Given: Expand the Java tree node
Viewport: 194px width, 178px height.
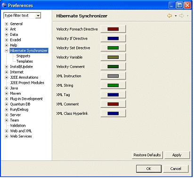Looking at the screenshot, I should coord(7,88).
